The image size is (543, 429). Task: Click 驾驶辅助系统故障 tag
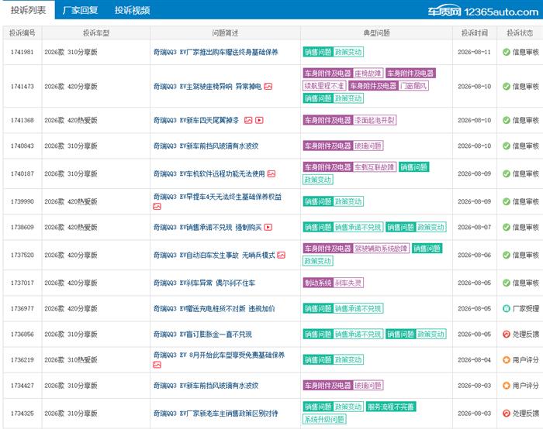click(x=381, y=249)
